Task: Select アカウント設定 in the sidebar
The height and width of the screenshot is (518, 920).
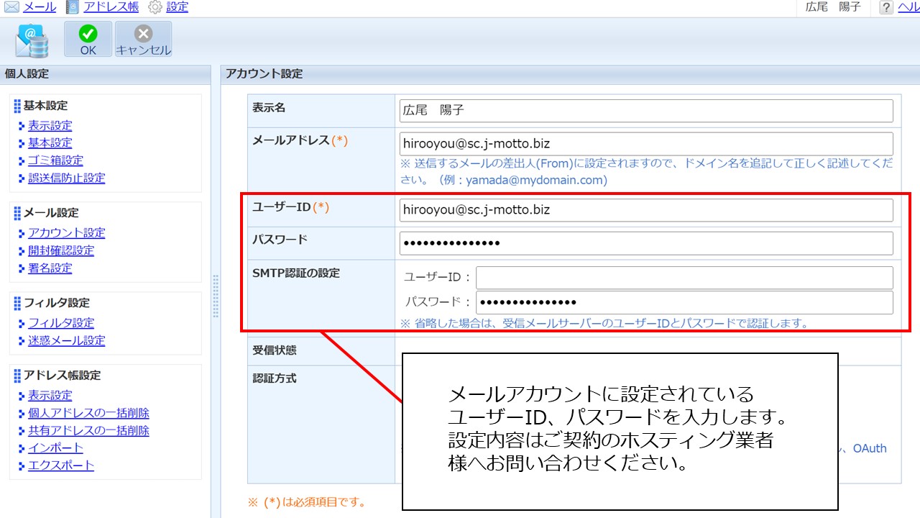Action: (x=67, y=233)
